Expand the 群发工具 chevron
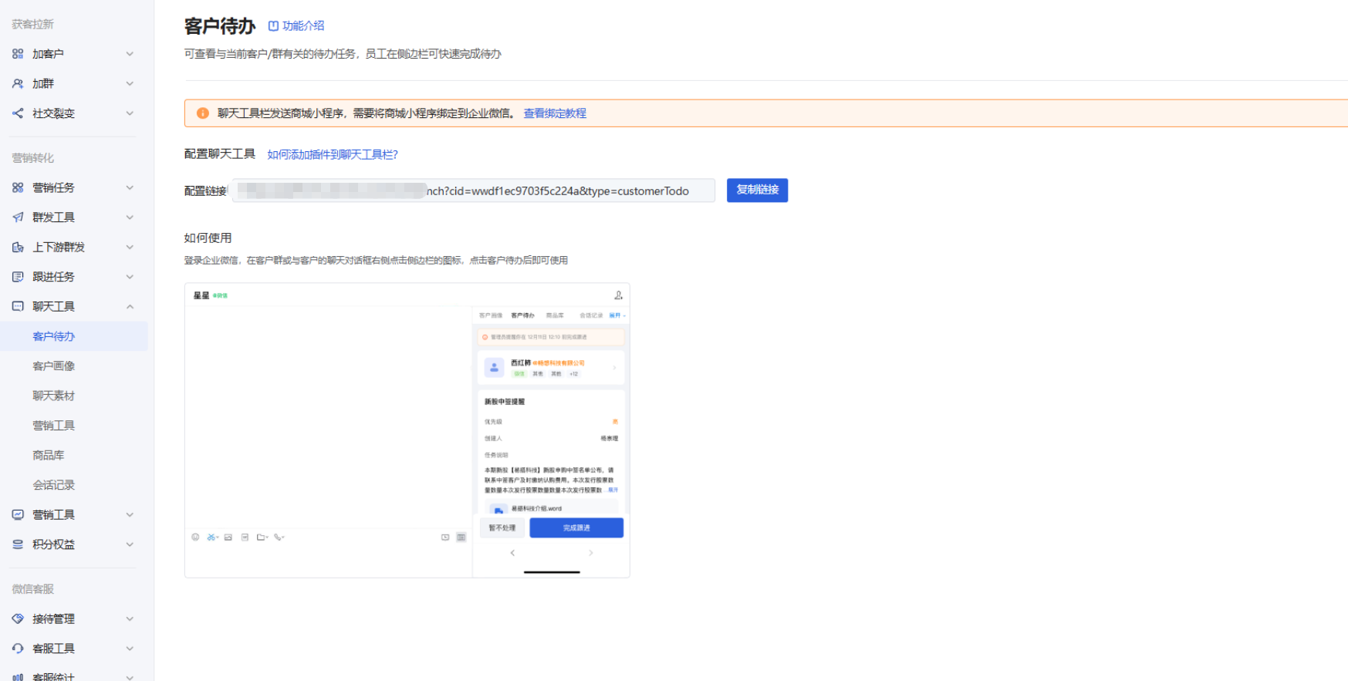 130,217
